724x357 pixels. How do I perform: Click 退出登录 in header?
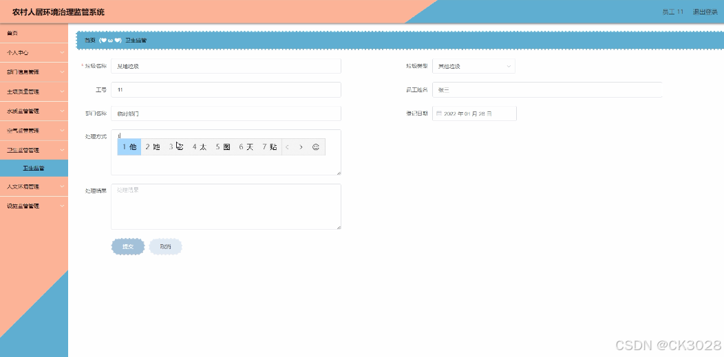[x=705, y=12]
